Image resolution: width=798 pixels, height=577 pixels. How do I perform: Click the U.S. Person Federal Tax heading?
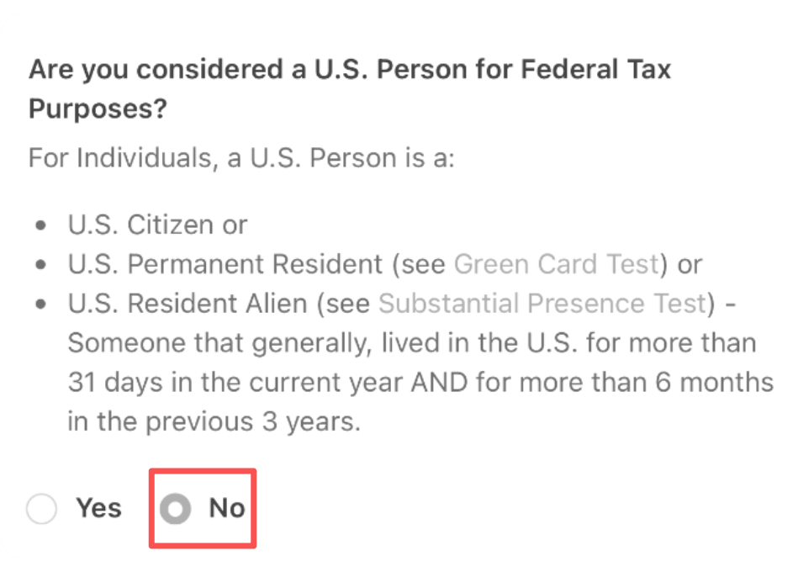[350, 88]
